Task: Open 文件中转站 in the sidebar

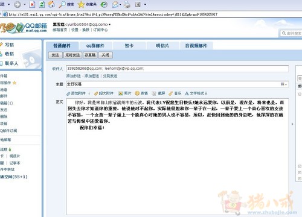Action: point(7,169)
